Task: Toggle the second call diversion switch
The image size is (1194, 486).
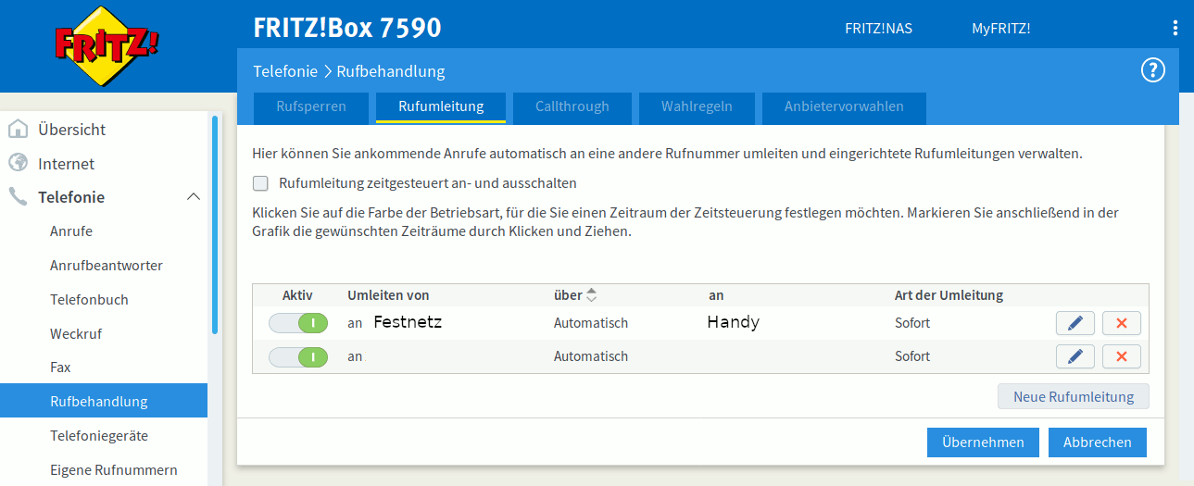Action: [298, 356]
